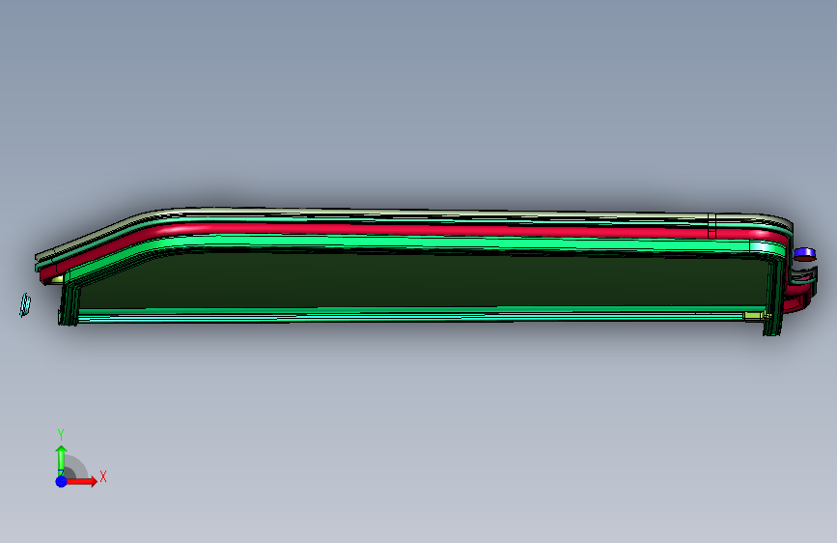Click the green Y axis arrow of the triad

pos(62,460)
